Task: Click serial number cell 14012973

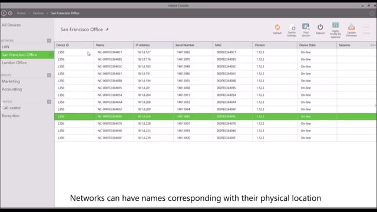Action: pyautogui.click(x=183, y=95)
